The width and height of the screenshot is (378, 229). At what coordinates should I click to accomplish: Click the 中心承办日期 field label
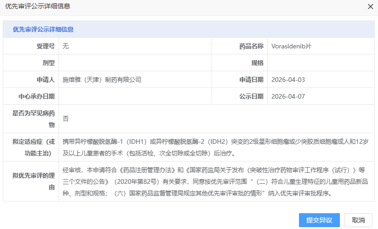[x=37, y=96]
